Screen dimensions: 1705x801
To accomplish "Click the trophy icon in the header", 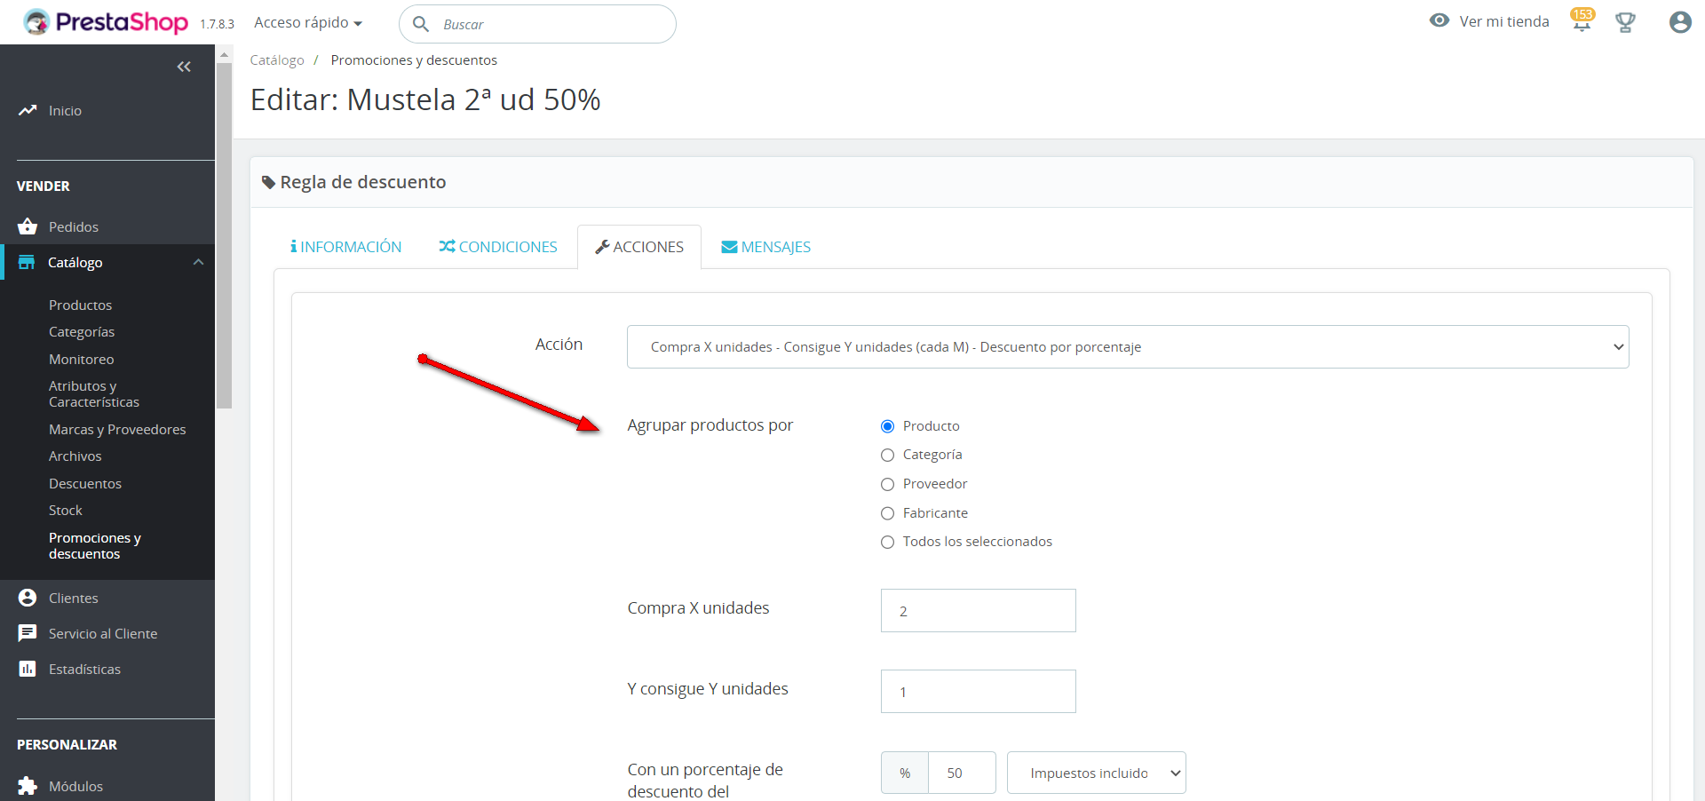I will pyautogui.click(x=1625, y=22).
